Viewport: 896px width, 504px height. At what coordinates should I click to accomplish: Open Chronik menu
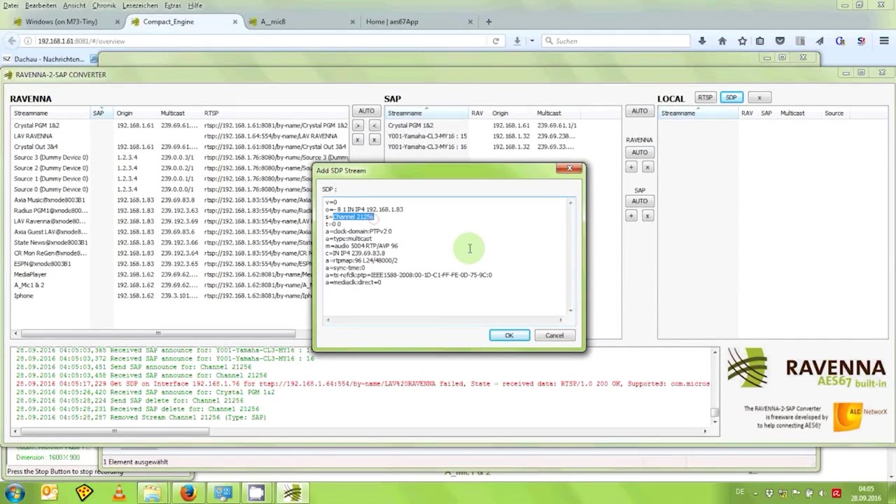pos(104,5)
